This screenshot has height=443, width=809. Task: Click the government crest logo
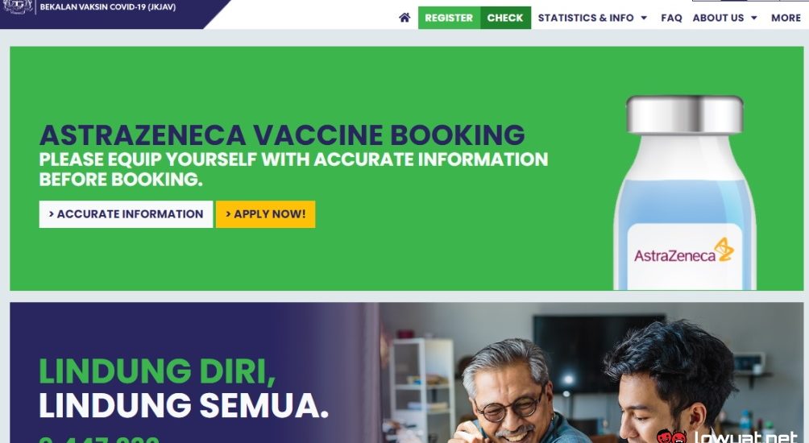coord(19,6)
